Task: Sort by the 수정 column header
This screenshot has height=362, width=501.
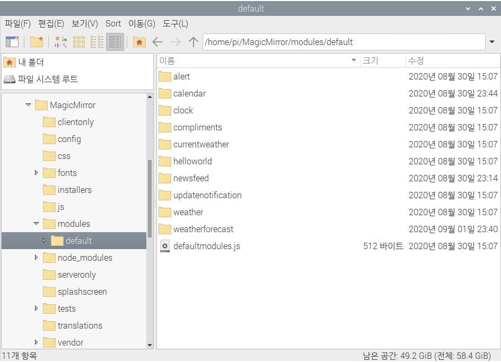Action: [x=453, y=60]
